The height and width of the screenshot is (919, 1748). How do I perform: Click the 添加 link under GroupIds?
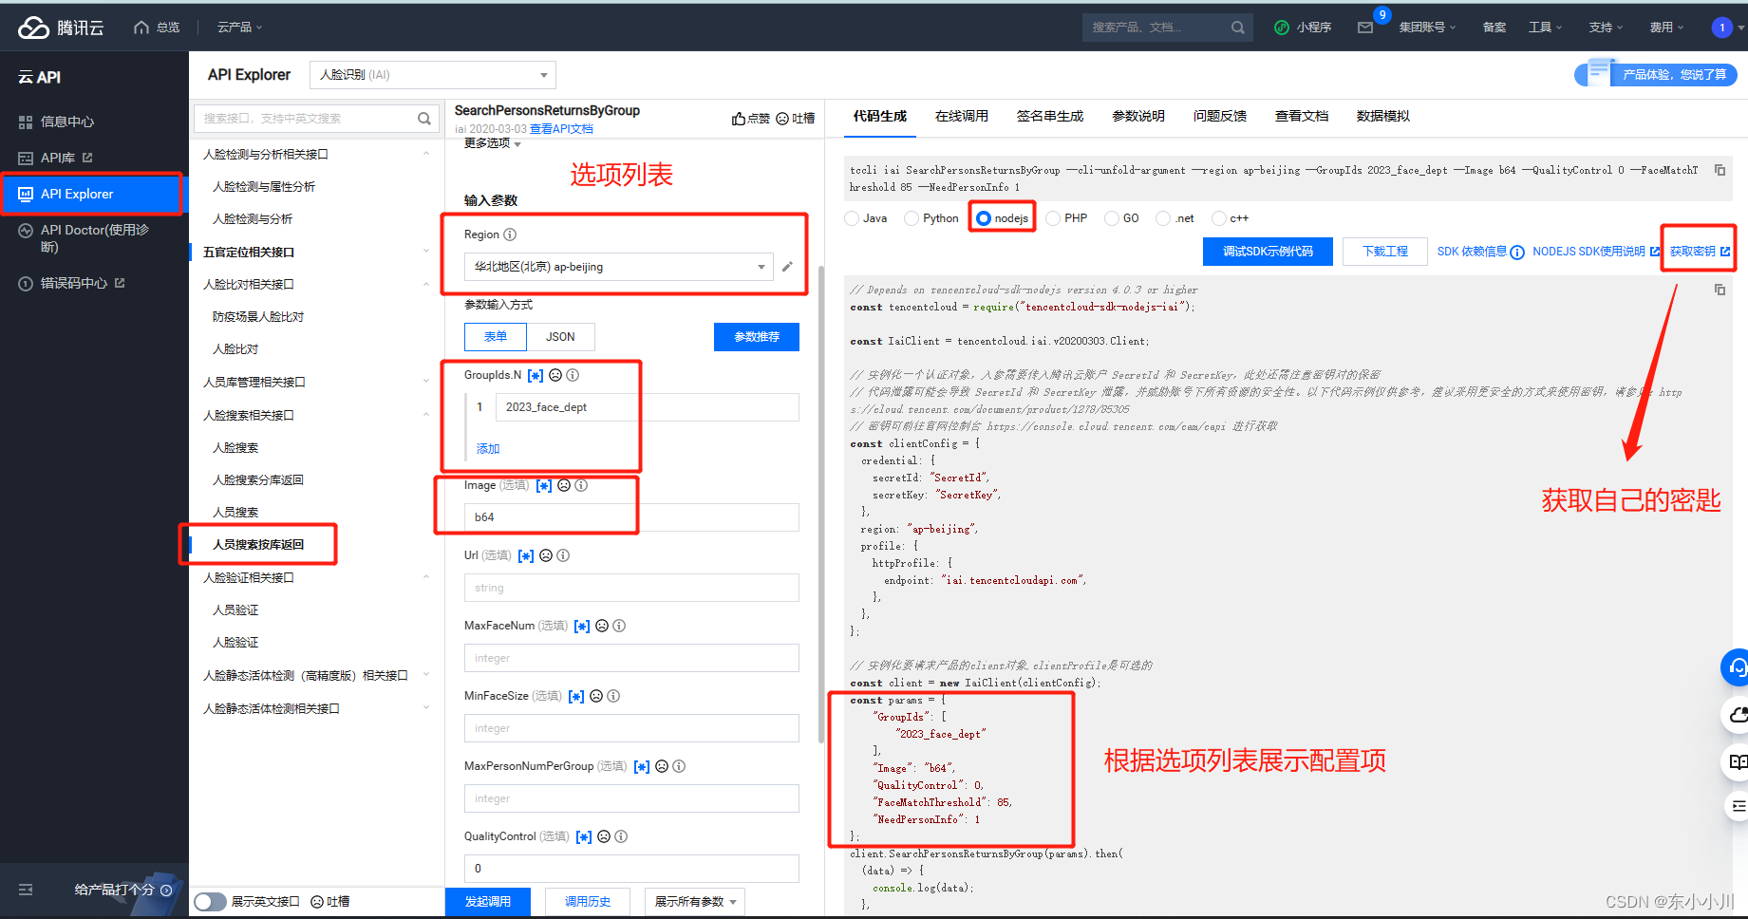coord(488,449)
